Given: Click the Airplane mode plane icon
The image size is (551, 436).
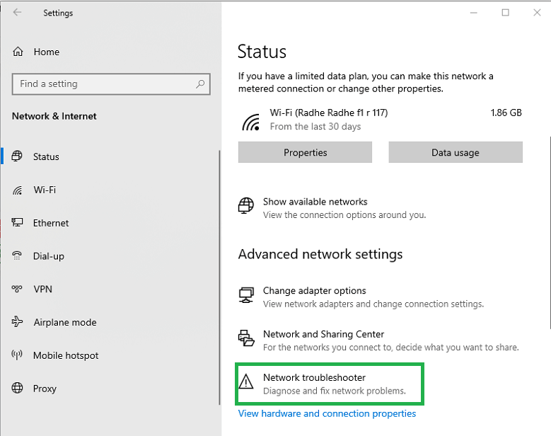Looking at the screenshot, I should click(x=17, y=322).
